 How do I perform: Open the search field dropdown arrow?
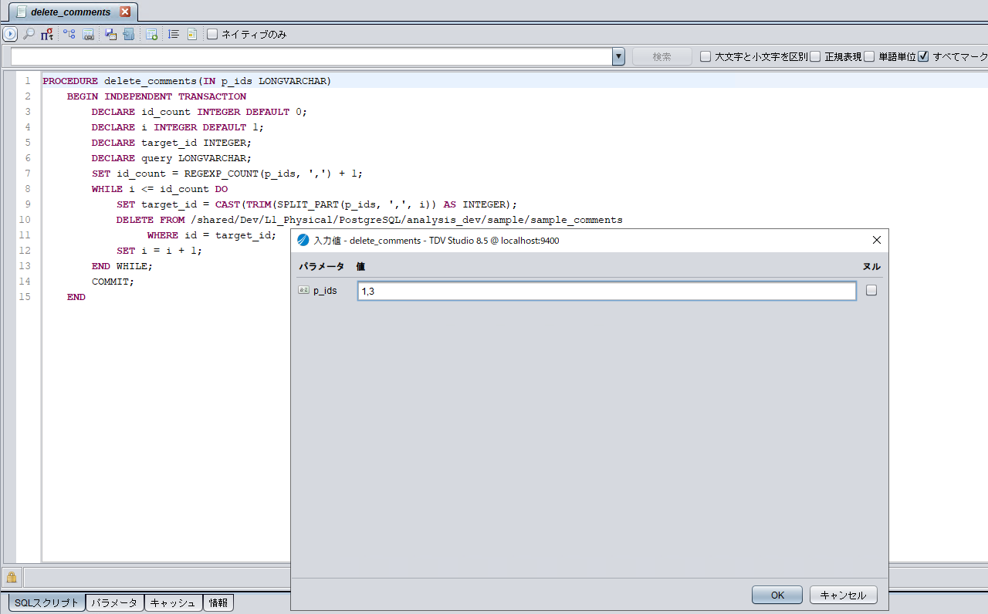[618, 56]
